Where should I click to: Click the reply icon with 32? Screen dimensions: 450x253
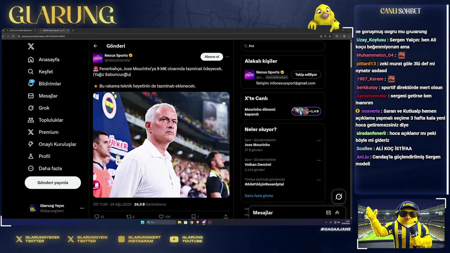[x=99, y=216]
